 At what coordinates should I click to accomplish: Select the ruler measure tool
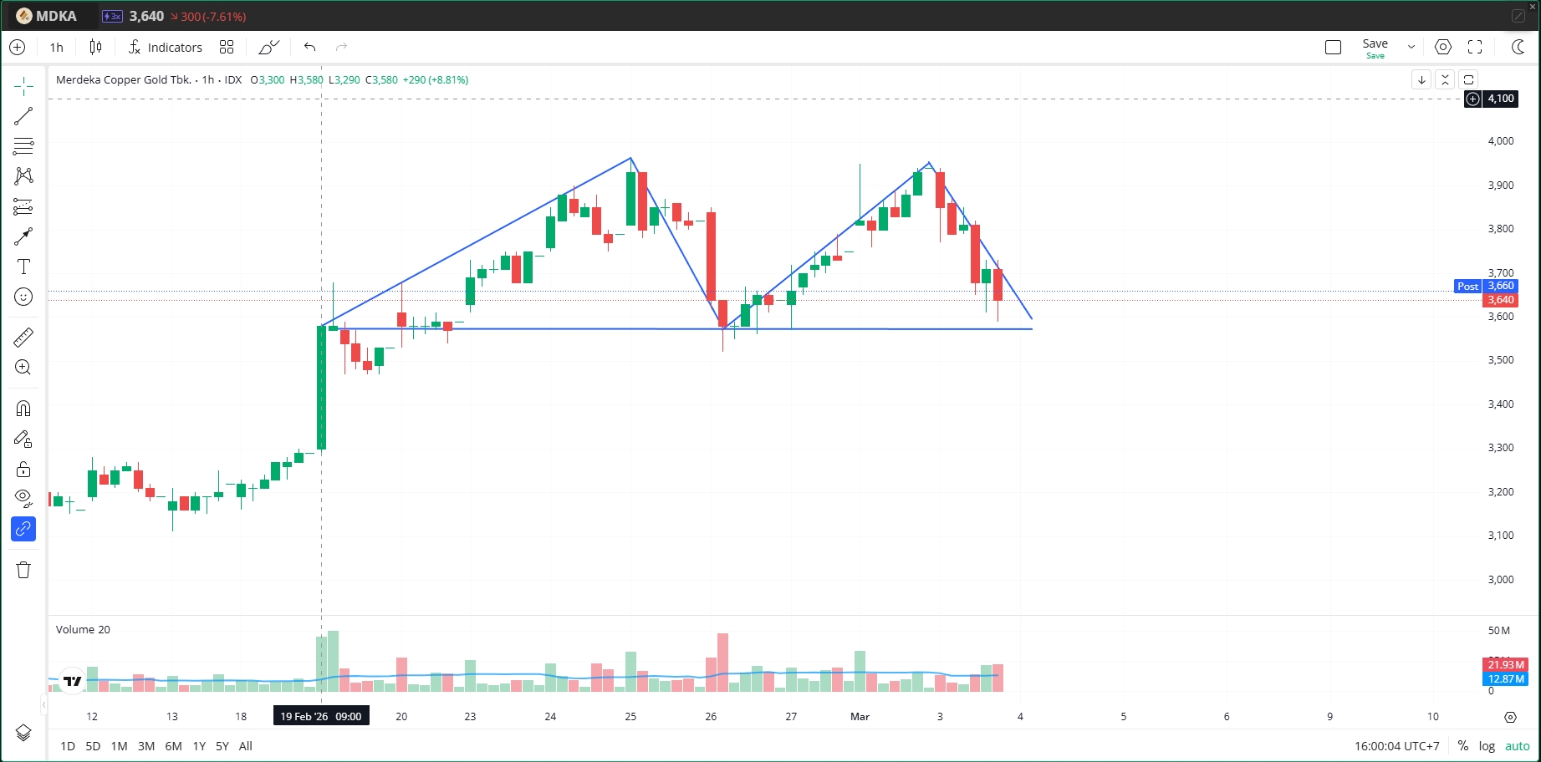(23, 338)
